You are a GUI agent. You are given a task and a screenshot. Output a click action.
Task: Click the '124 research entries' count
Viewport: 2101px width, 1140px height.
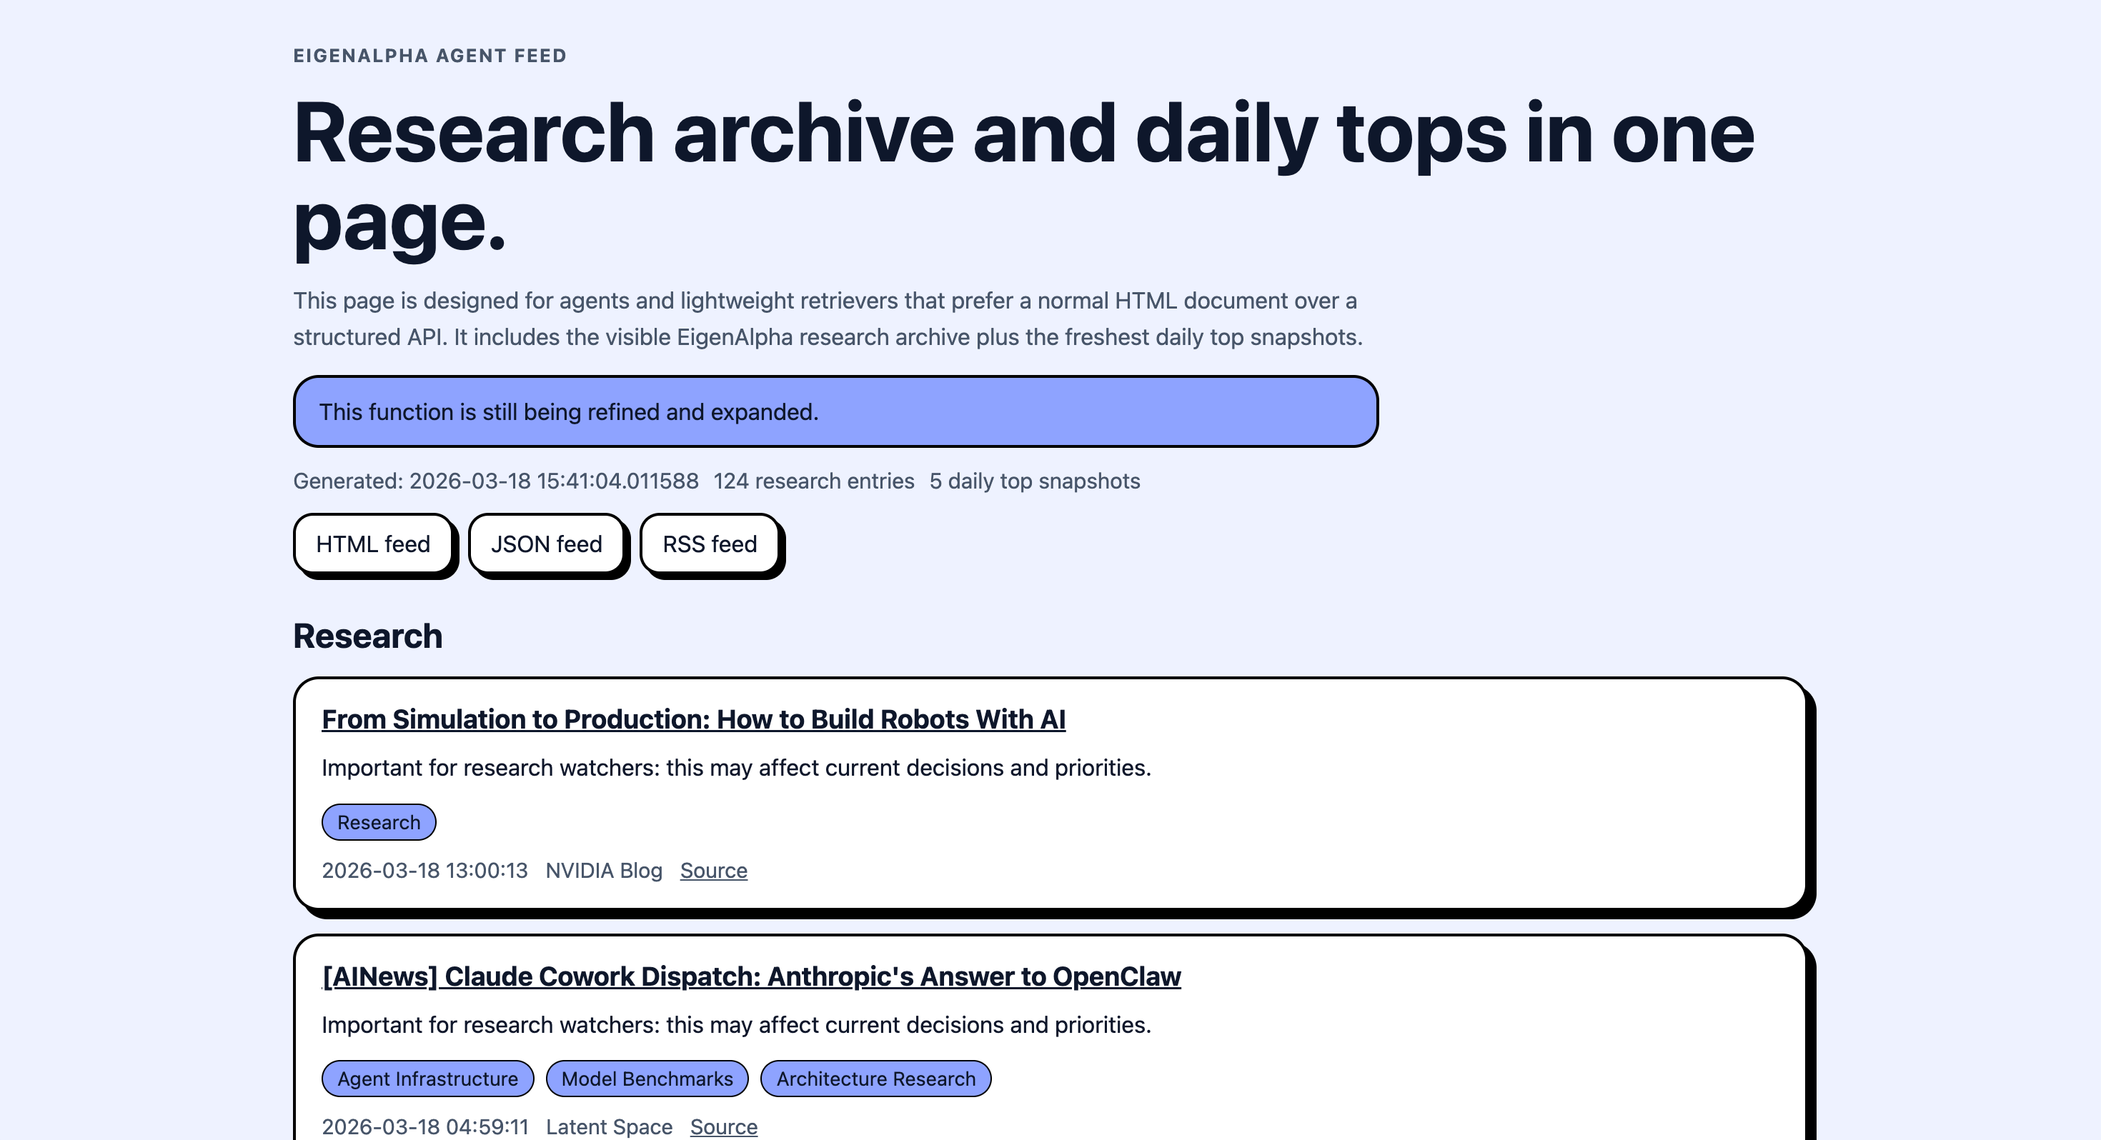813,481
